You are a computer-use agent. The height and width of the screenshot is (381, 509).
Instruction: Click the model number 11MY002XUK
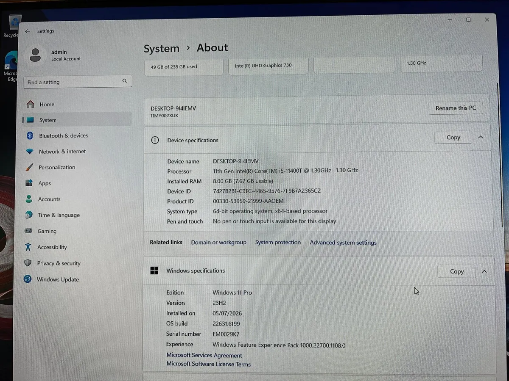click(164, 116)
